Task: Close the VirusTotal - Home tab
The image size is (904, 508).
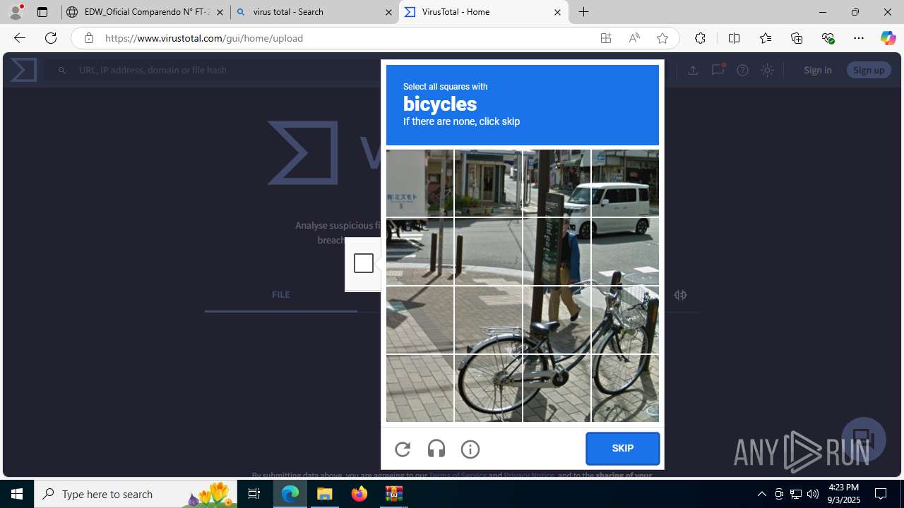Action: click(557, 12)
